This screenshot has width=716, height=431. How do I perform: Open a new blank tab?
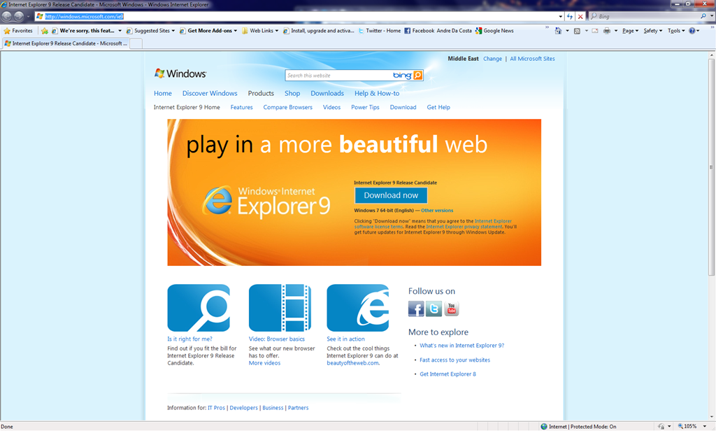point(136,43)
